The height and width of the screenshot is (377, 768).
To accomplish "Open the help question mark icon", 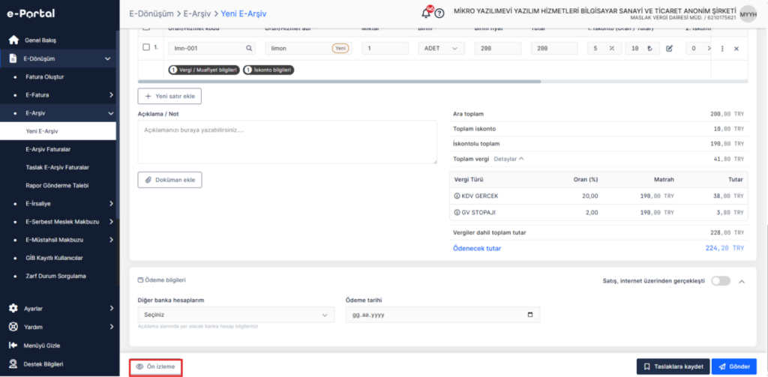I will tap(439, 13).
